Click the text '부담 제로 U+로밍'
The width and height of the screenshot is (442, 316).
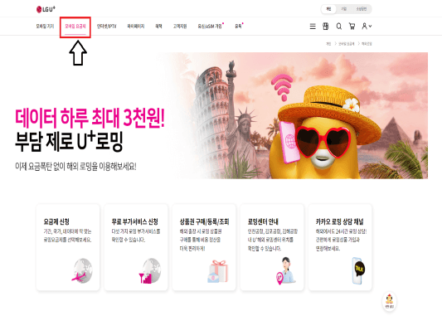pyautogui.click(x=69, y=141)
